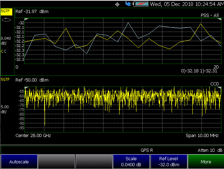Click the circular sweep arrow icon
This screenshot has height=169, width=224.
coord(6,20)
